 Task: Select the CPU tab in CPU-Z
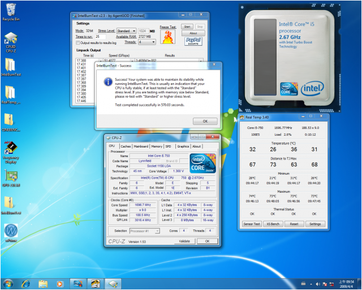click(x=112, y=146)
